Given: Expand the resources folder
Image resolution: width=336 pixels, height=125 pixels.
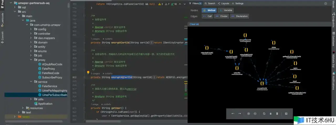Looking at the screenshot, I should (23, 108).
